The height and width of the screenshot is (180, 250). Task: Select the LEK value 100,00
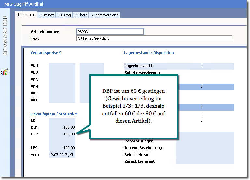[70, 148]
